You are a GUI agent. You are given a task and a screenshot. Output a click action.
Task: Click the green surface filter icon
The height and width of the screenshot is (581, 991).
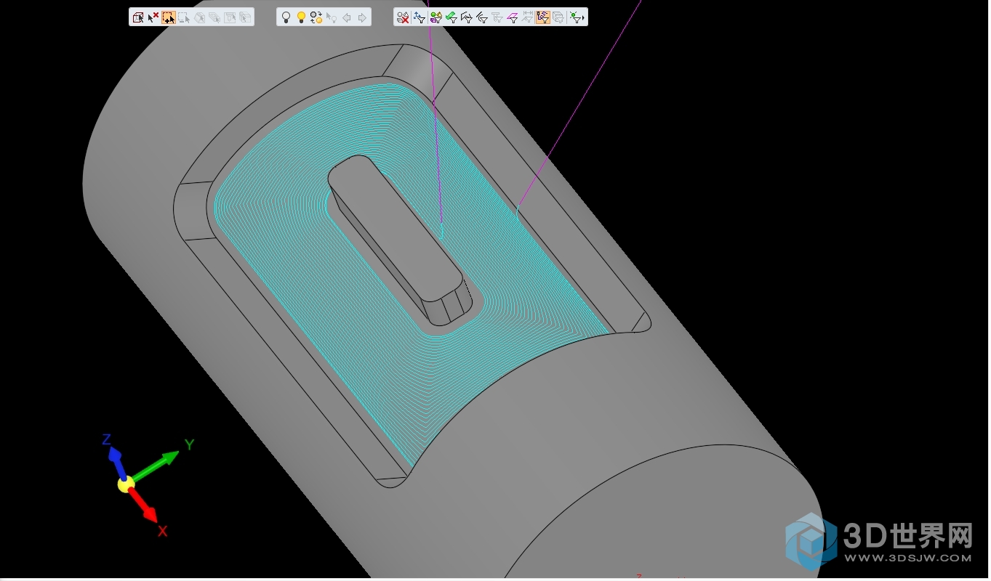click(452, 17)
